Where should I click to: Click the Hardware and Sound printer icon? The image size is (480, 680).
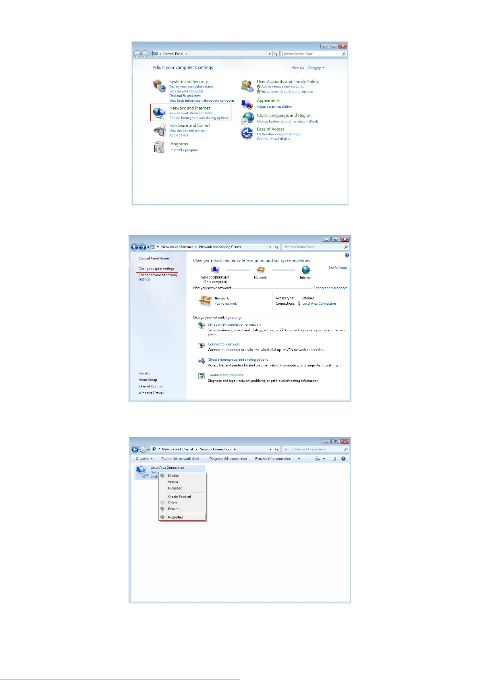[160, 130]
